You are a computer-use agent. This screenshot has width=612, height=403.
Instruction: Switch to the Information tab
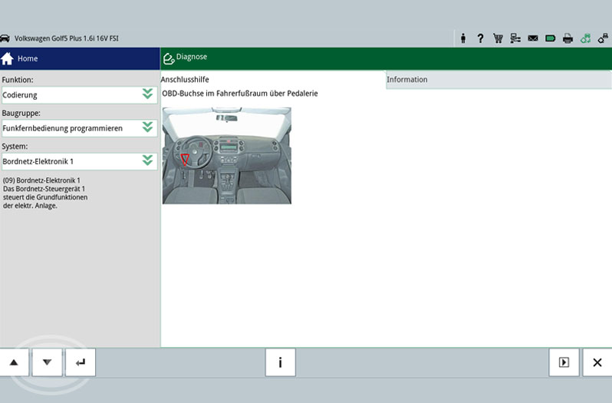click(407, 80)
